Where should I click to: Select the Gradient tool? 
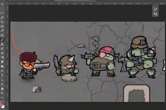pyautogui.click(x=2, y=57)
